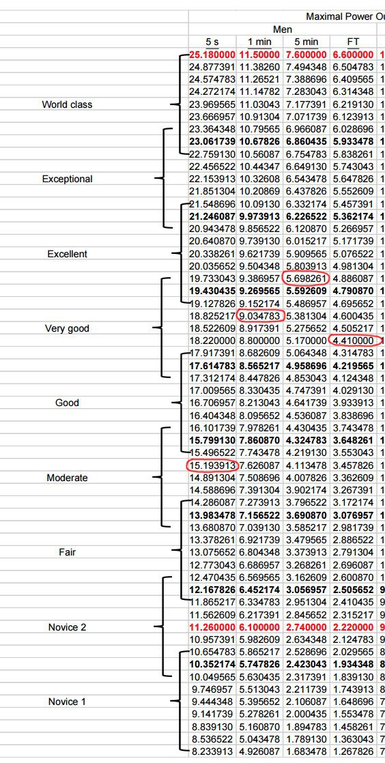Select cell 18.220000
The width and height of the screenshot is (385, 763).
click(212, 341)
